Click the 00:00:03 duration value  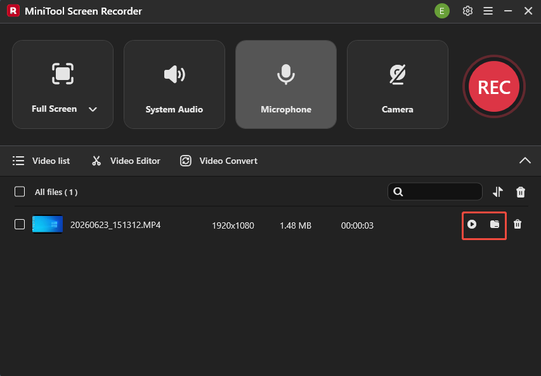tap(357, 225)
